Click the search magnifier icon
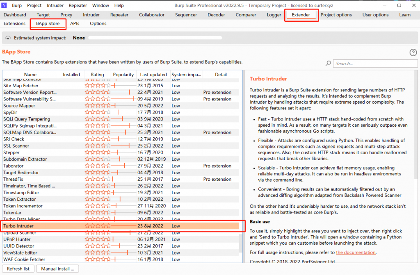 328,64
